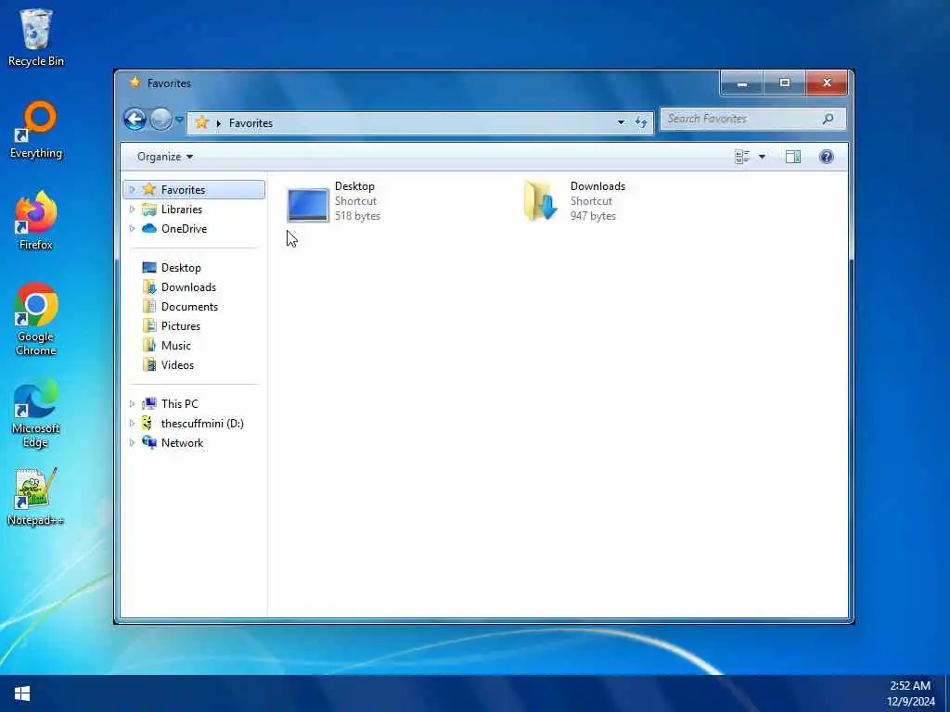Viewport: 950px width, 712px height.
Task: Click the Pictures folder icon
Action: tap(149, 325)
